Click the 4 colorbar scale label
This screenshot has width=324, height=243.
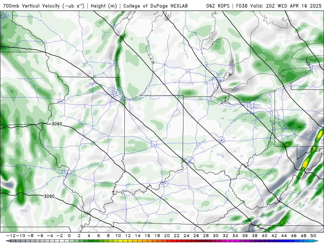pyautogui.click(x=89, y=236)
